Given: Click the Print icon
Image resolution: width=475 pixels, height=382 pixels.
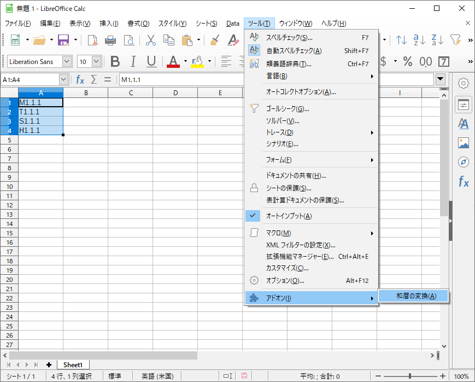Looking at the screenshot, I should tap(110, 40).
